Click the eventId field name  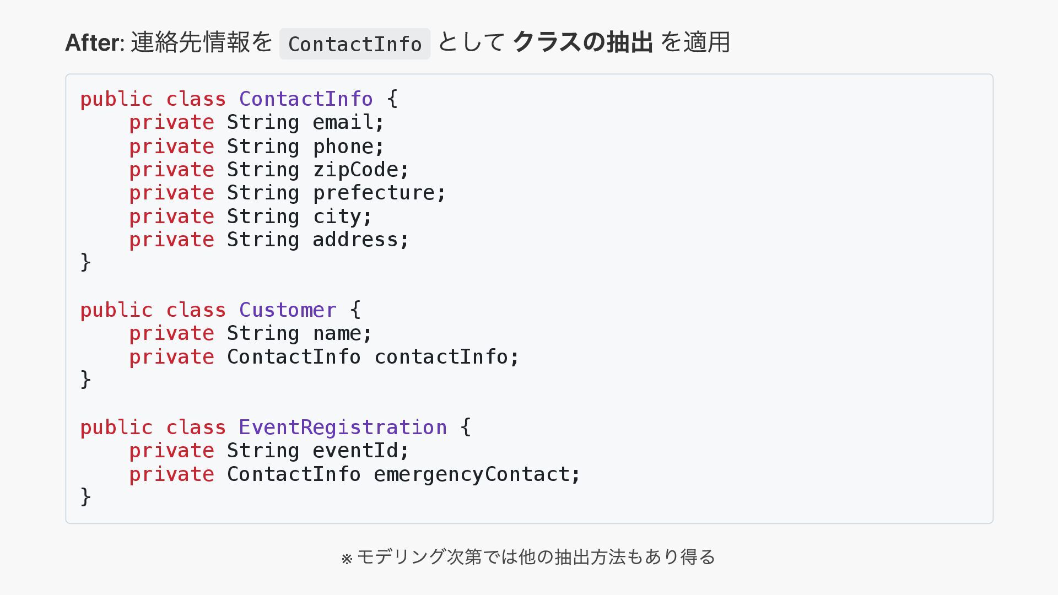click(355, 451)
